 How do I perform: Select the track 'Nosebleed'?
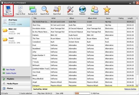click(x=84, y=49)
